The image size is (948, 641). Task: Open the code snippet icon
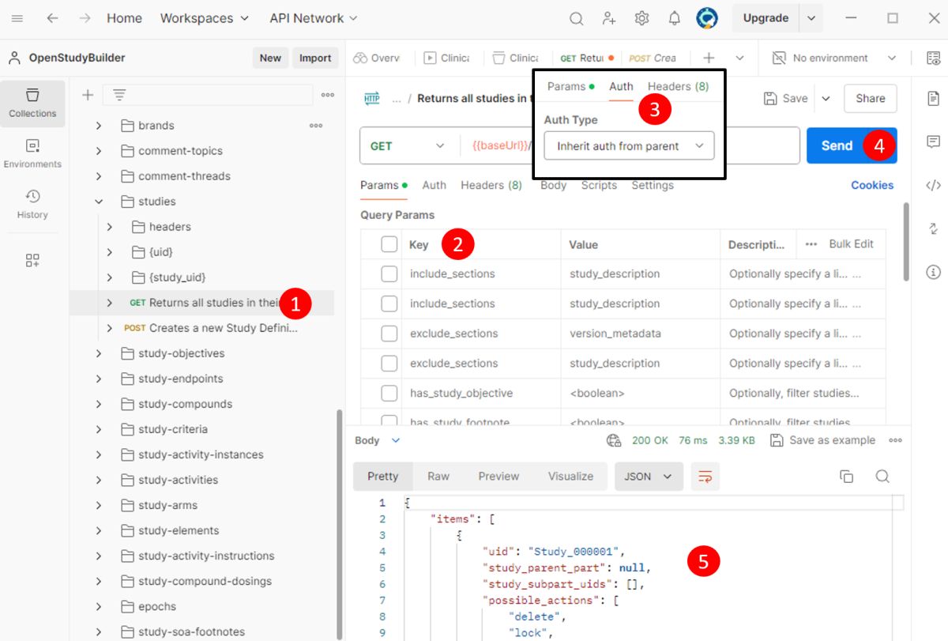point(933,185)
